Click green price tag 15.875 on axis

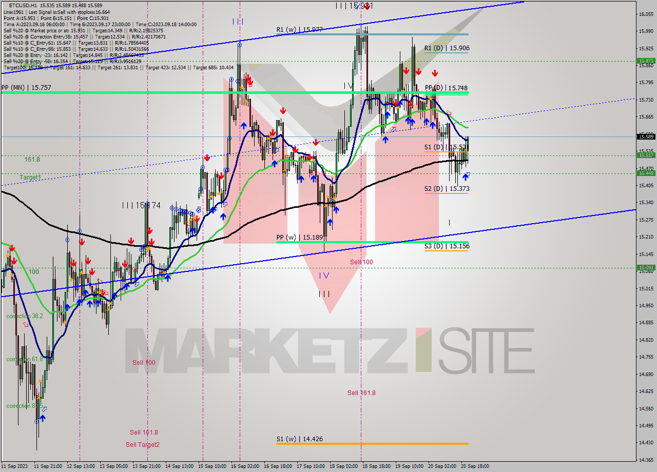coord(646,61)
